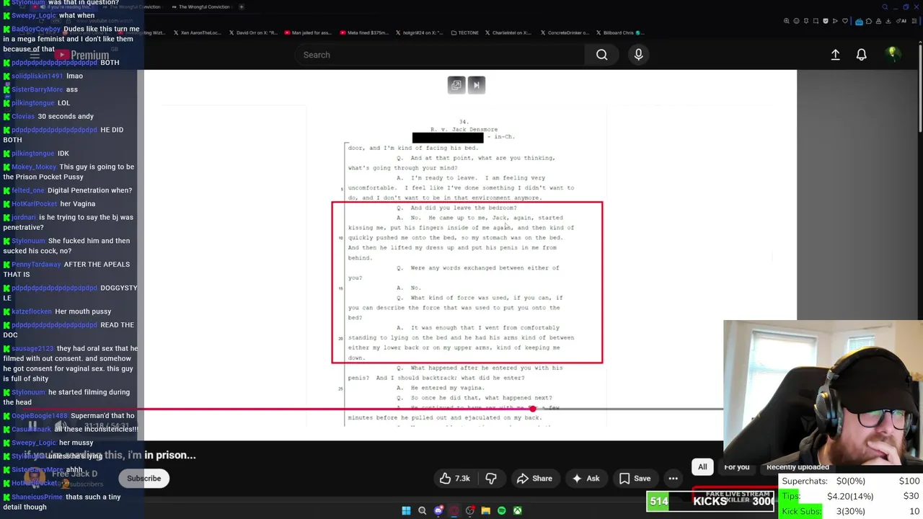Click the Kick Subs goal row
923x519 pixels.
click(x=850, y=512)
